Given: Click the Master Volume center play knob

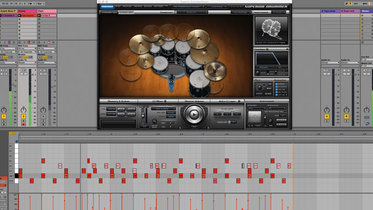Looking at the screenshot, I should pos(194,115).
